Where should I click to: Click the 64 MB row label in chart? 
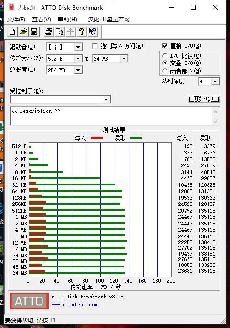coord(20,273)
